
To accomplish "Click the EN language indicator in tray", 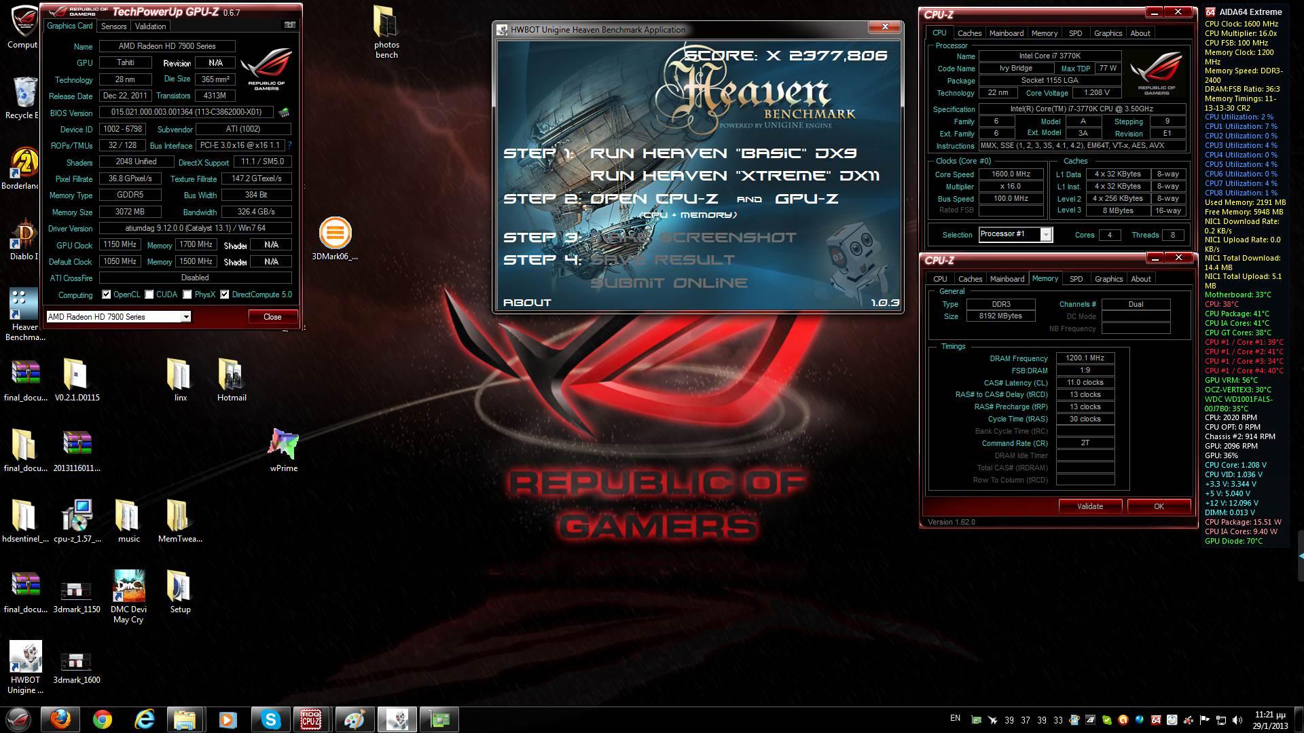I will 955,718.
